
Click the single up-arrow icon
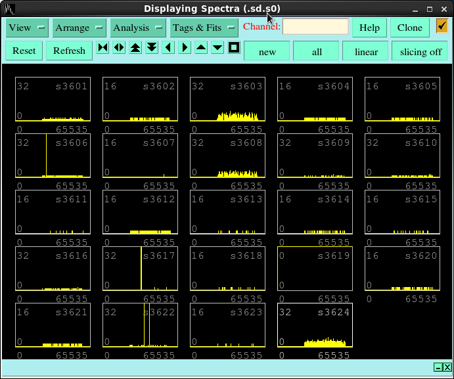[x=201, y=48]
